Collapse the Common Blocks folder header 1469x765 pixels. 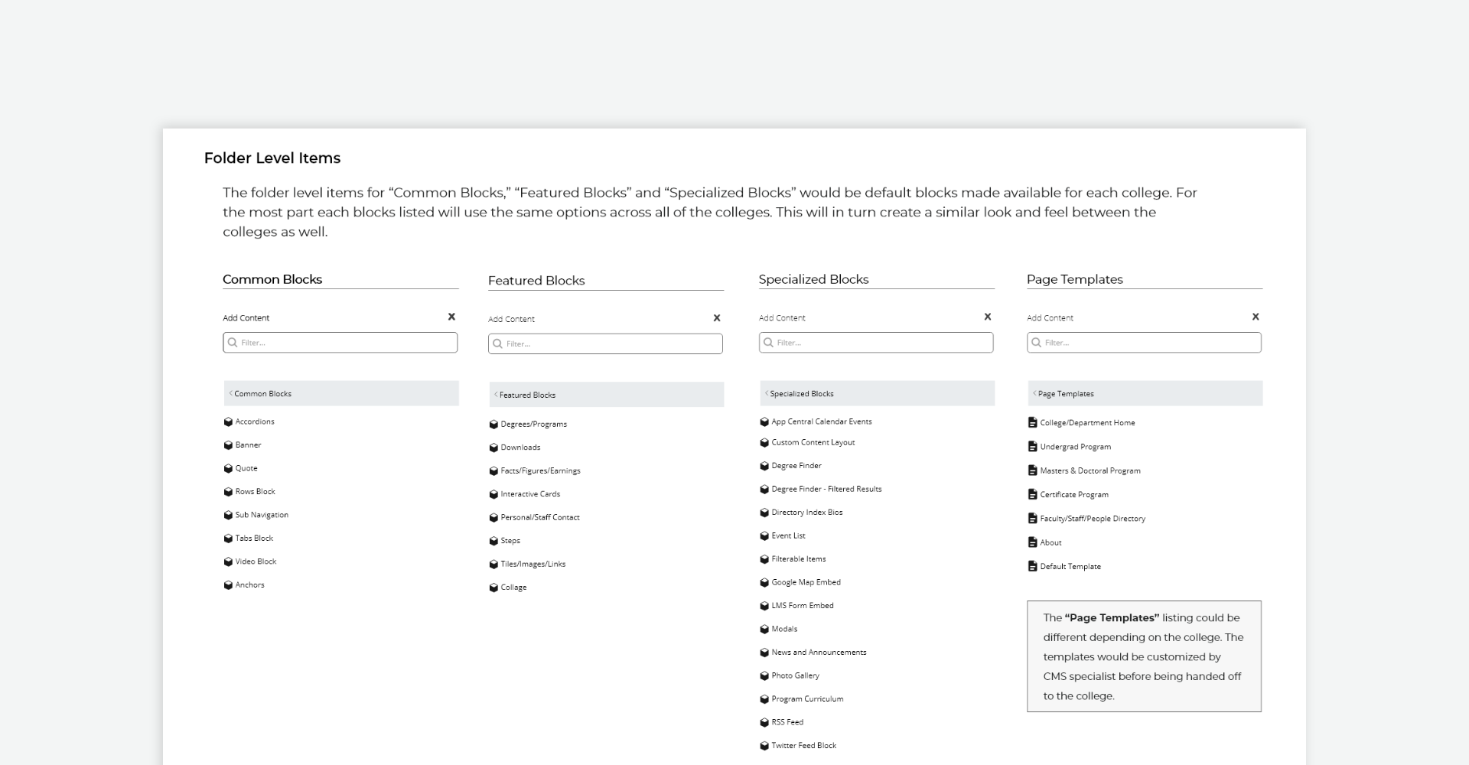pos(231,393)
